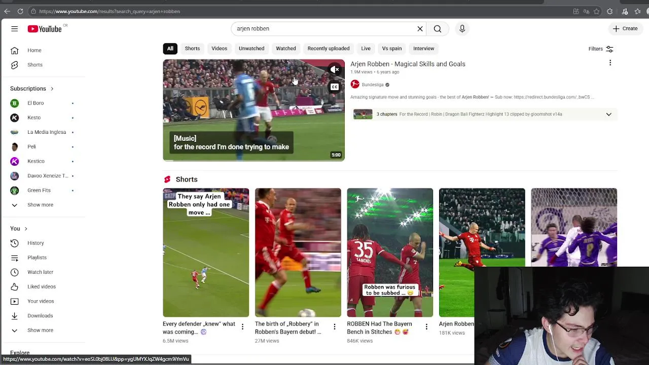Open the Bundesliga channel avatar
The height and width of the screenshot is (365, 649).
point(355,85)
